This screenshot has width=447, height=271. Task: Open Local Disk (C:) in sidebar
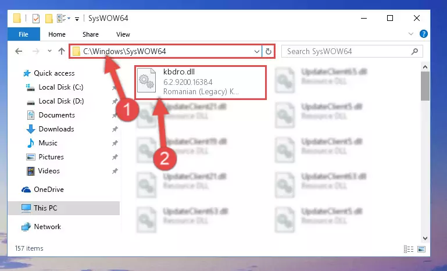tap(61, 87)
